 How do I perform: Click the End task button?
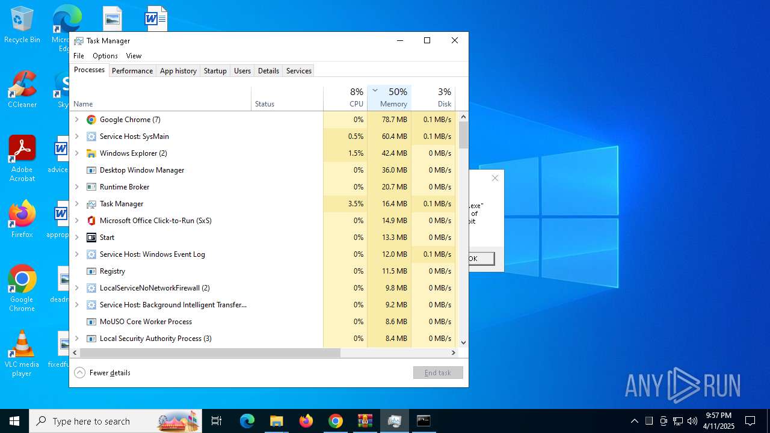[x=438, y=373]
